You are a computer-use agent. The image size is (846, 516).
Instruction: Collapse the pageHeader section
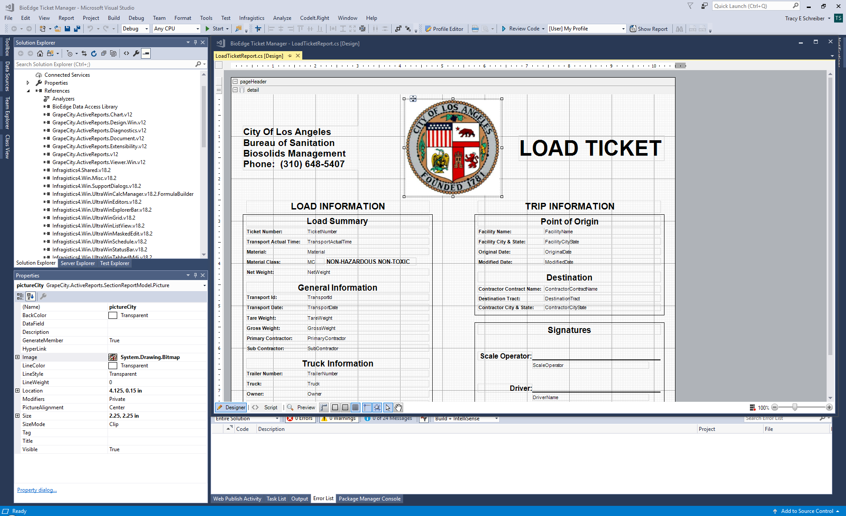pos(235,82)
